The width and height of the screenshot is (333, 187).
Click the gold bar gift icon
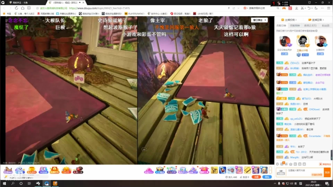click(247, 170)
